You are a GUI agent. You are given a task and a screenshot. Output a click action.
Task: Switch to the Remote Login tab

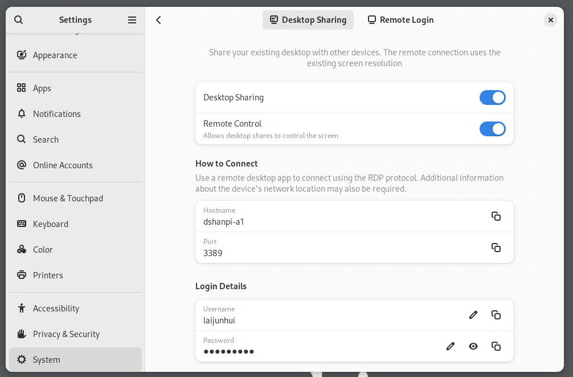click(400, 20)
